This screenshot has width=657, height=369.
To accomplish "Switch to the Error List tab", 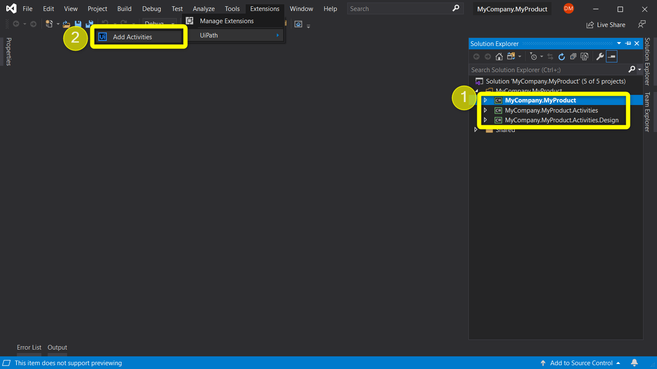I will [x=29, y=347].
